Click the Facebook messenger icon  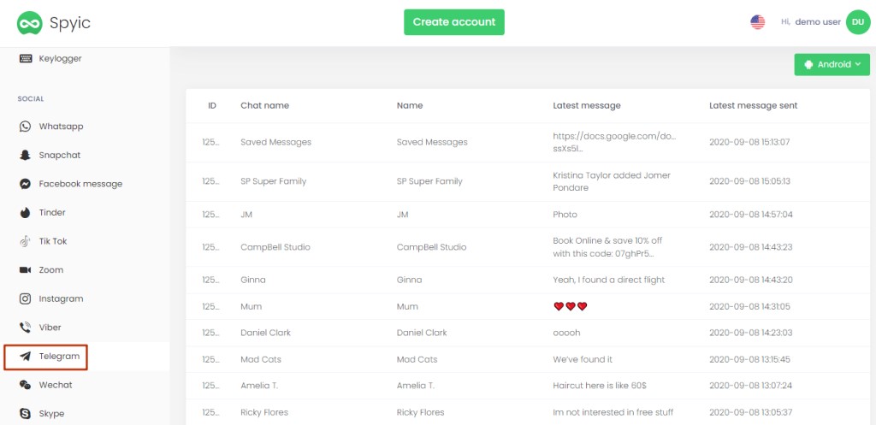[25, 184]
